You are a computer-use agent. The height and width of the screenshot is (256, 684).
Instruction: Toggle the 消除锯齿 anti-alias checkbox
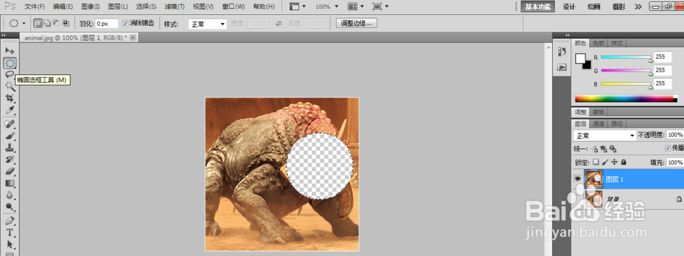126,23
